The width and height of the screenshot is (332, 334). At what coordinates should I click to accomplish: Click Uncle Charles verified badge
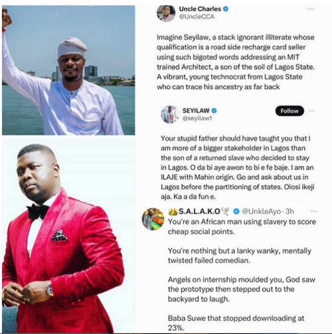click(x=226, y=9)
